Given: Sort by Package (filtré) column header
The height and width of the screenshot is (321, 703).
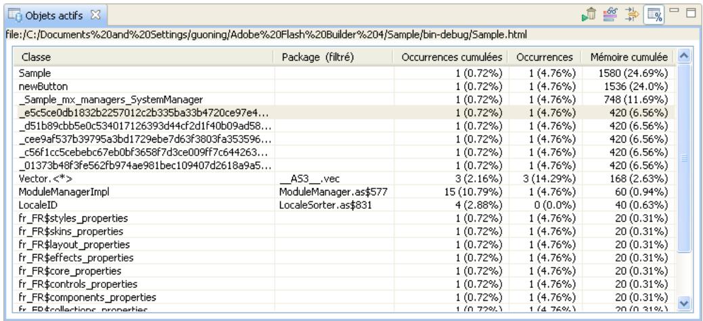Looking at the screenshot, I should [334, 57].
